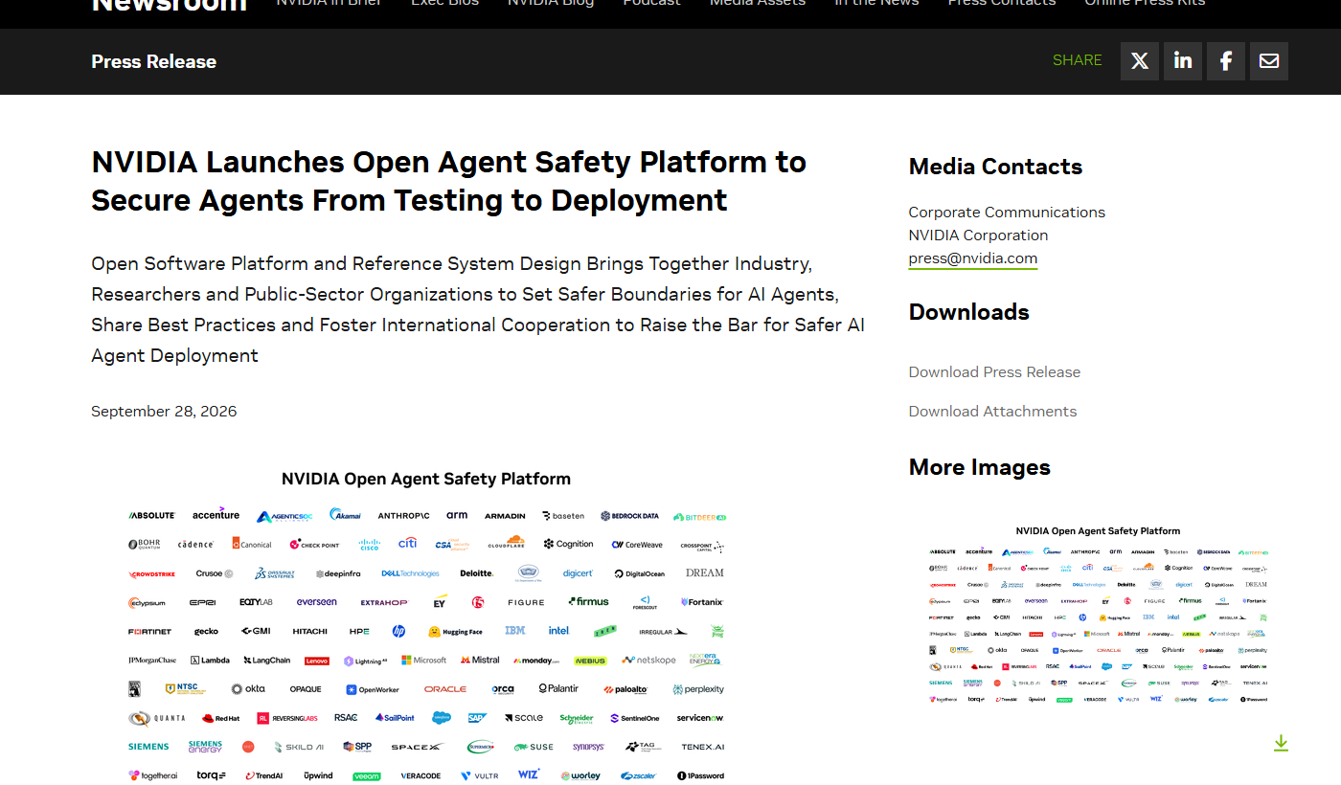
Task: Share the press release on X
Action: point(1140,61)
